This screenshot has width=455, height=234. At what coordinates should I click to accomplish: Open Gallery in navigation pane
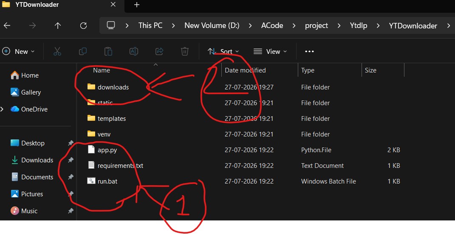point(26,92)
